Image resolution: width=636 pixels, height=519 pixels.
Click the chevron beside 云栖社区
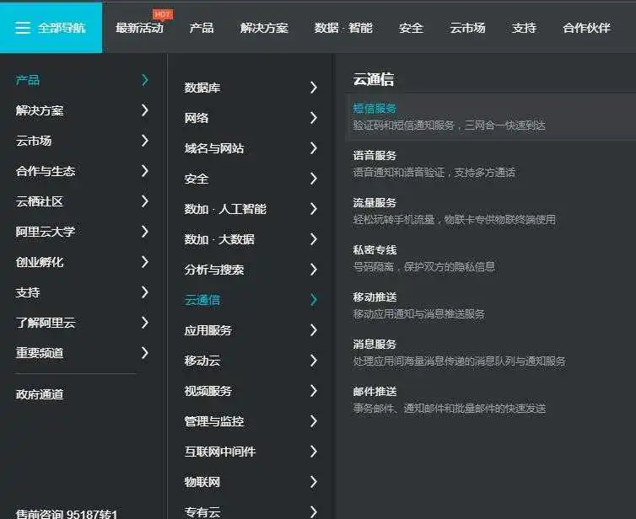click(x=145, y=201)
